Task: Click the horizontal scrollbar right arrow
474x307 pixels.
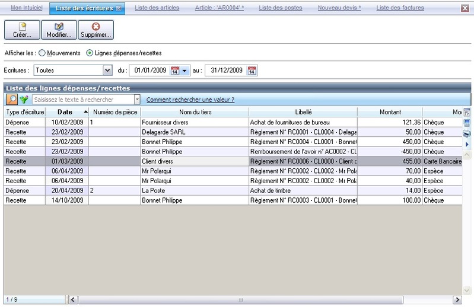Action: click(x=457, y=300)
